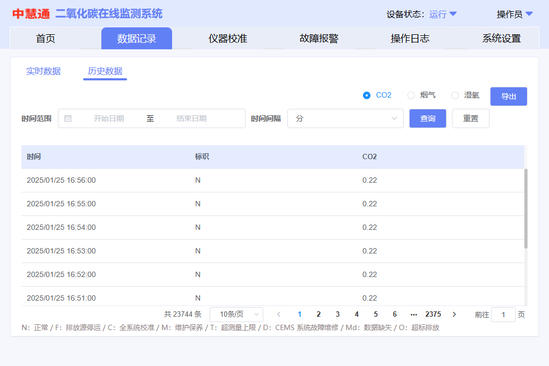Viewport: 549px width, 366px height.
Task: Select the row 2025/01/25 16:55:00
Action: [273, 204]
